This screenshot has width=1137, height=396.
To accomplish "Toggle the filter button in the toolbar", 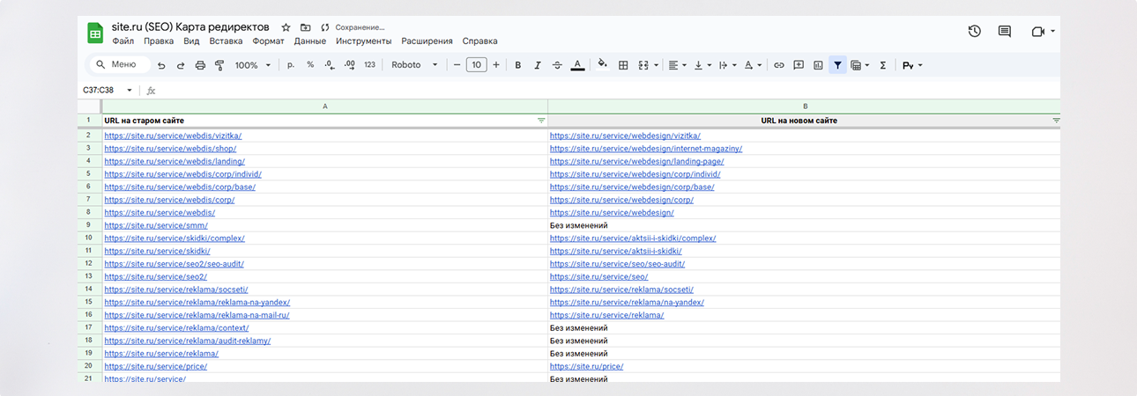I will pos(837,65).
